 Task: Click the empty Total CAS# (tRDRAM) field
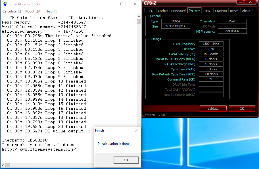[x=211, y=90]
